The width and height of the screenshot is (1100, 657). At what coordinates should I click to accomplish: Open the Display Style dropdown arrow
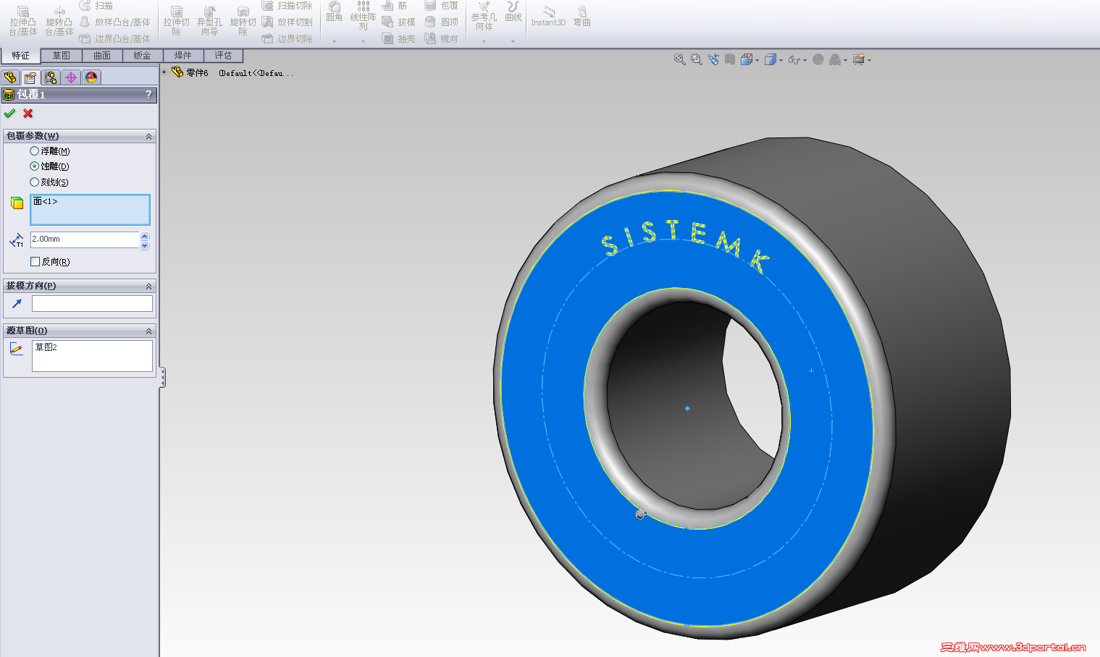click(x=781, y=61)
